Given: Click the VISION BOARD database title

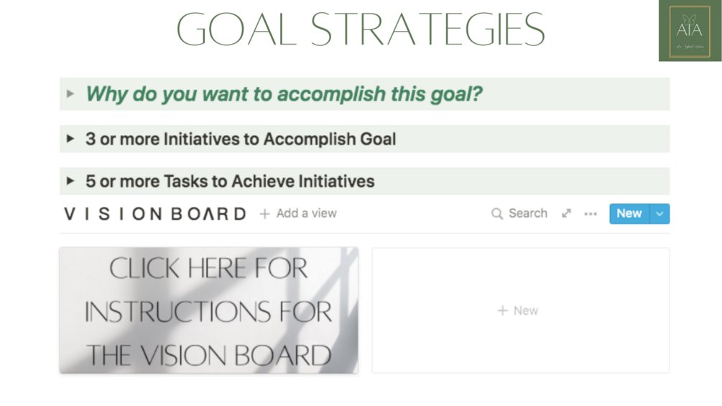Looking at the screenshot, I should point(155,213).
